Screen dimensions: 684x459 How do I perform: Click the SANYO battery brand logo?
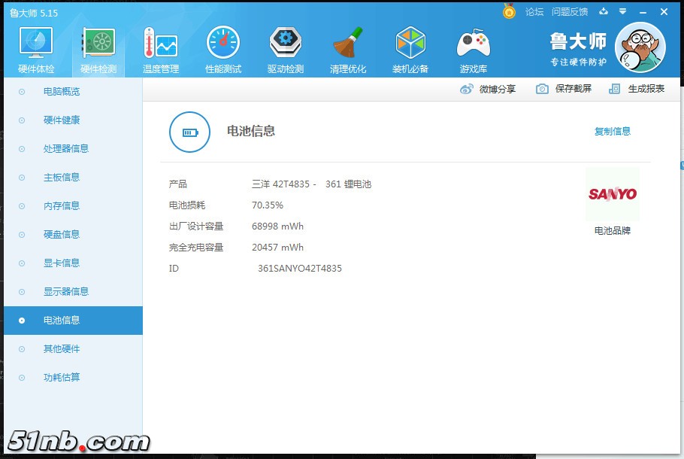[612, 194]
